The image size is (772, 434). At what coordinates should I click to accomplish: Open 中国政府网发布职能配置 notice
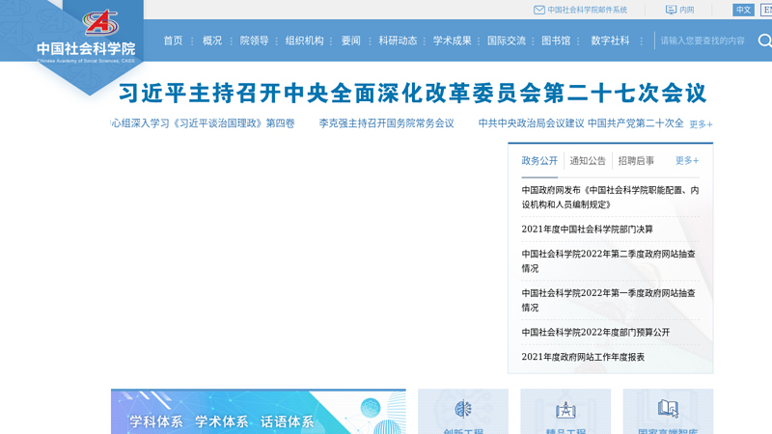tap(611, 198)
